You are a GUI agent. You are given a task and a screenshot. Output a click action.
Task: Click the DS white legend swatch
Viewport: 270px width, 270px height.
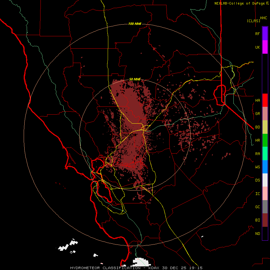click(x=265, y=180)
